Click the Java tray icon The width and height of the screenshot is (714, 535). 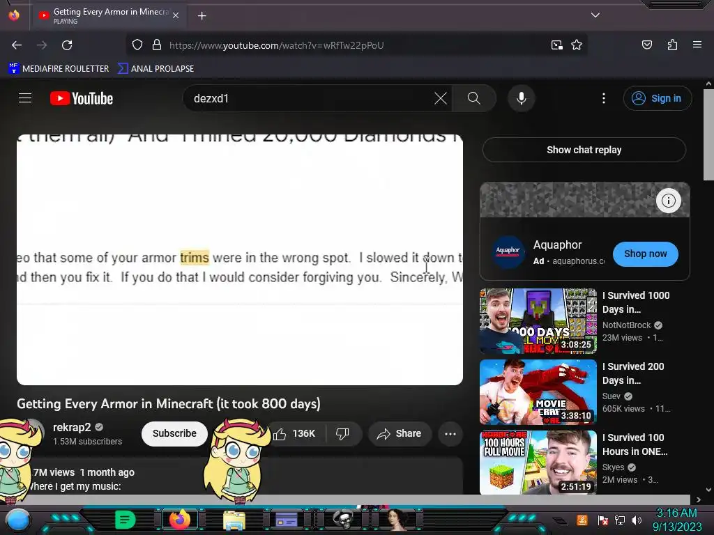click(582, 520)
